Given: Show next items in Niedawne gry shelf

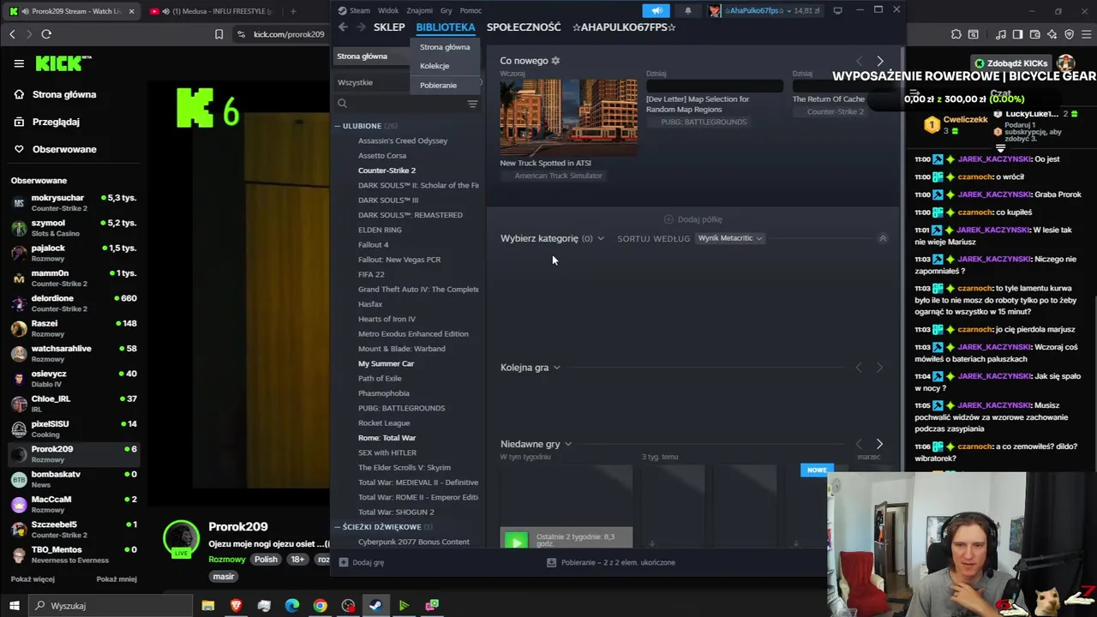Looking at the screenshot, I should (x=879, y=444).
